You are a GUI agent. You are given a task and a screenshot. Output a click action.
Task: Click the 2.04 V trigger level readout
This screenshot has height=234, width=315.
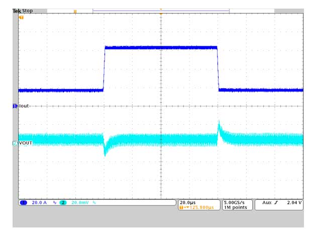[293, 203]
